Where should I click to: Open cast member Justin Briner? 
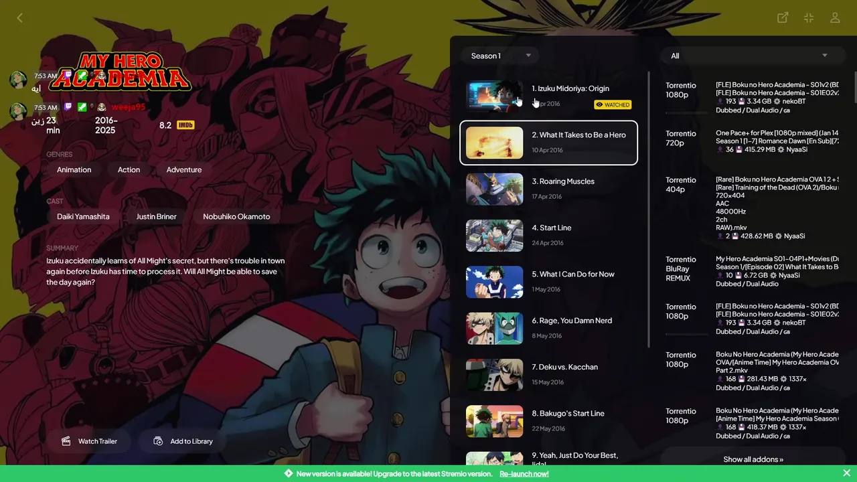156,217
